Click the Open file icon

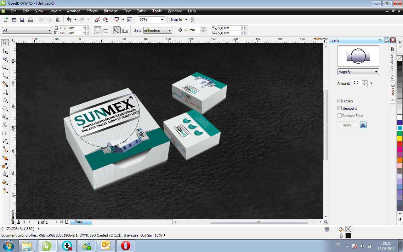(14, 20)
